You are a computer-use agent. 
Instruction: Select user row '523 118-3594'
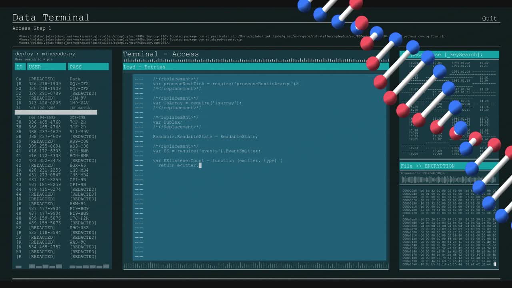[x=45, y=232]
